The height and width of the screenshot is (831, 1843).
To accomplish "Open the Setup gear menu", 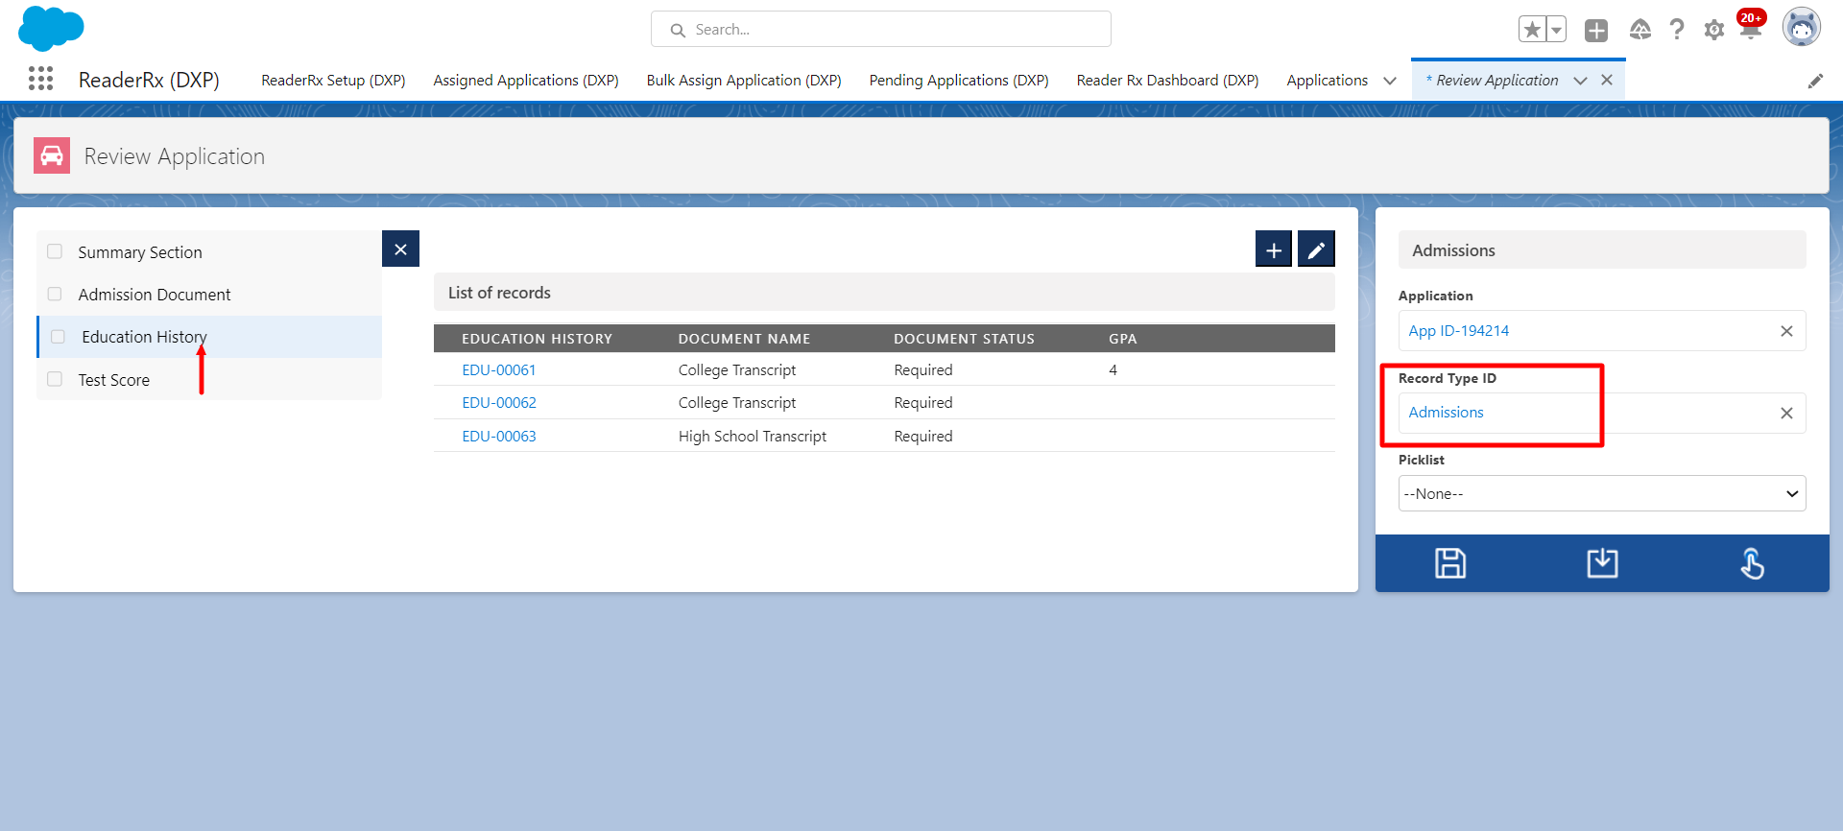I will [x=1713, y=30].
